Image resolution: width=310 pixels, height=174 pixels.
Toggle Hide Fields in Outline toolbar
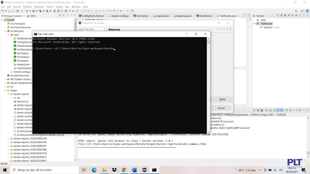[x=285, y=16]
